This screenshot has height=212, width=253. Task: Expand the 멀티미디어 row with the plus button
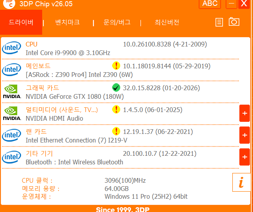(245, 113)
